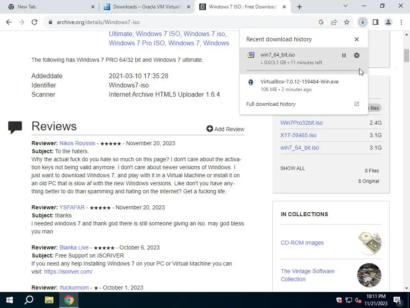Click the win7_64_bit.iso ISO file icon in downloads

point(251,55)
